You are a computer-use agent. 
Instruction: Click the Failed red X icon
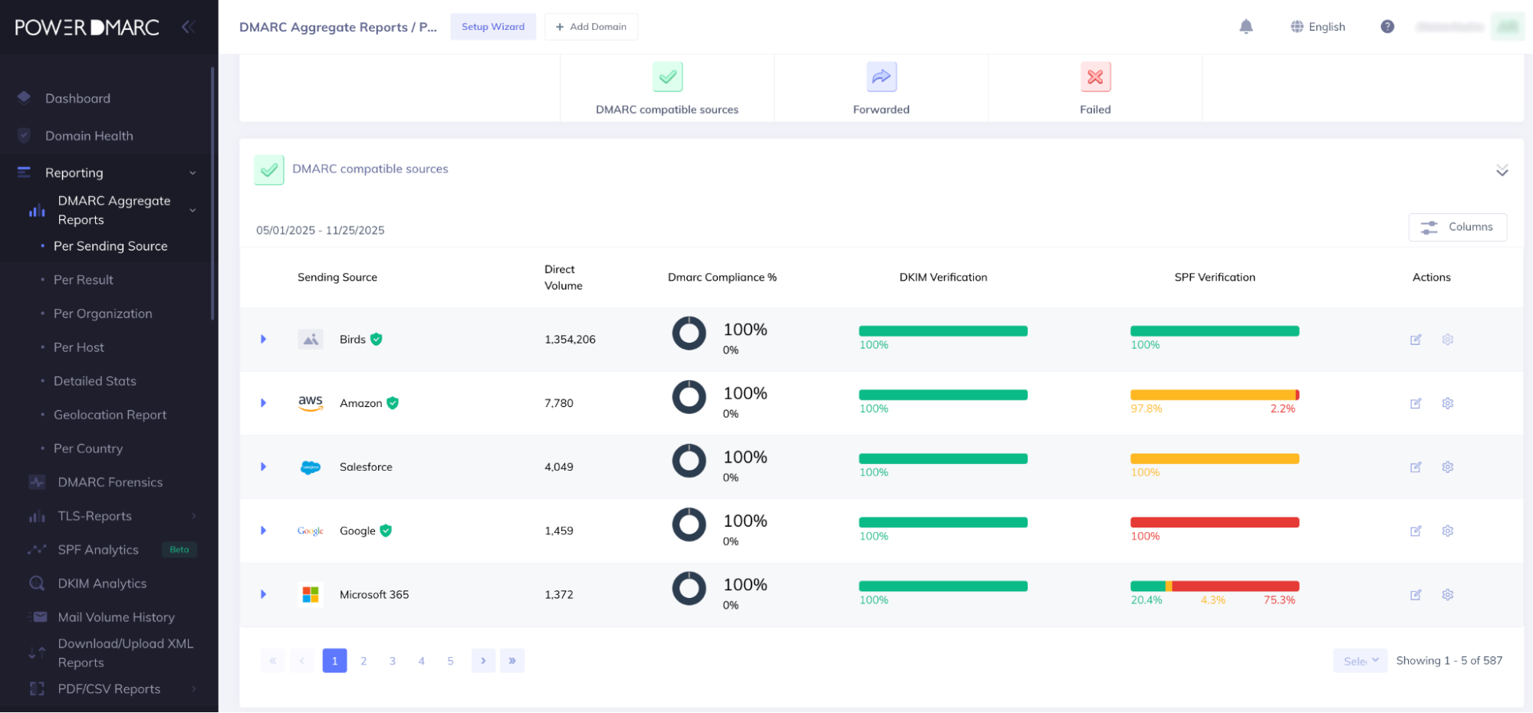point(1095,77)
